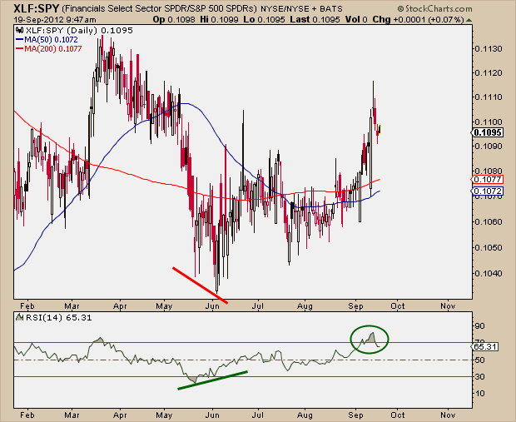516x422 pixels.
Task: Click the blue-boxed 0.1072 axis label
Action: [x=488, y=191]
